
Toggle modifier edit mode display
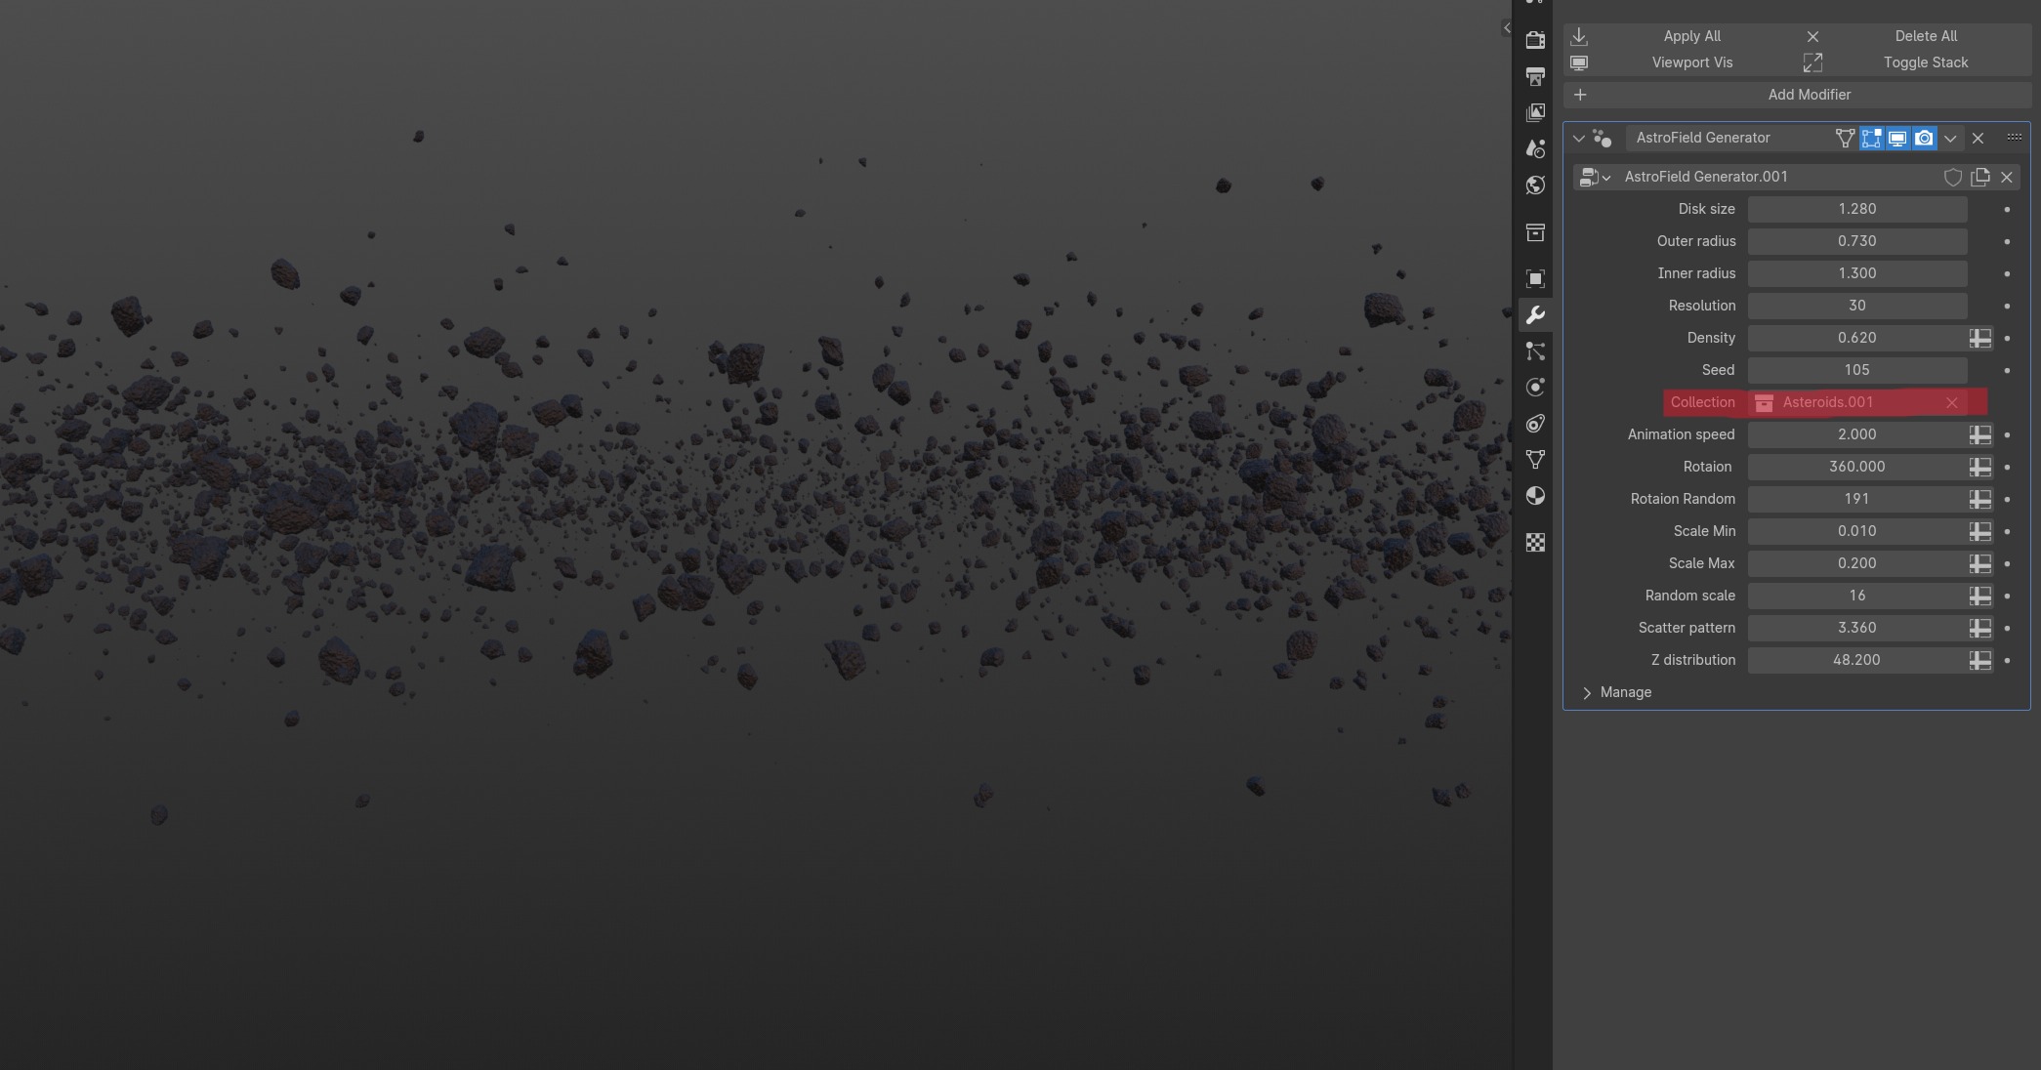[1871, 138]
